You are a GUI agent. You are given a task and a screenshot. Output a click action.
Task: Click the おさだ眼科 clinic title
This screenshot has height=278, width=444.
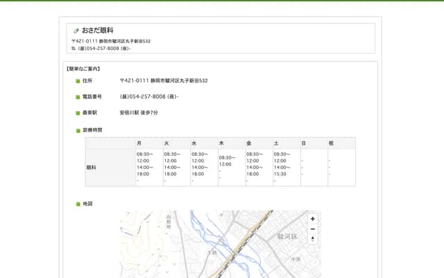click(x=97, y=31)
